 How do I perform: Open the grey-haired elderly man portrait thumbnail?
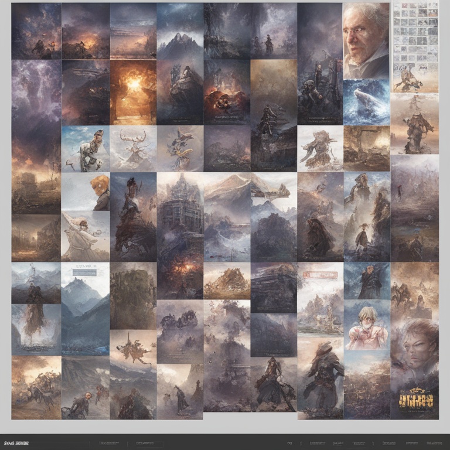[x=366, y=41]
